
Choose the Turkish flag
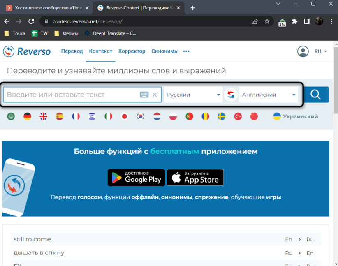coord(238,116)
